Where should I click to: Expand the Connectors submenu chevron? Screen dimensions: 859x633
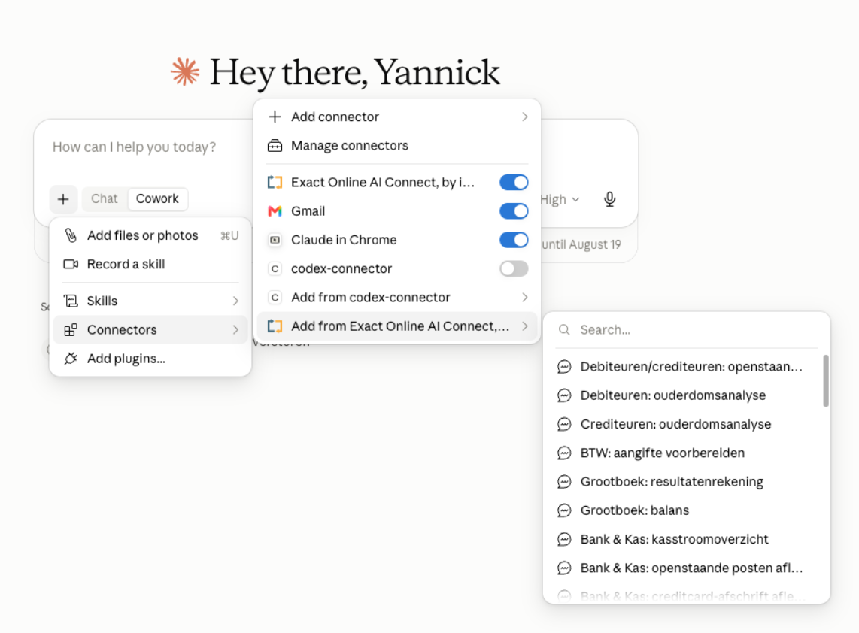235,329
